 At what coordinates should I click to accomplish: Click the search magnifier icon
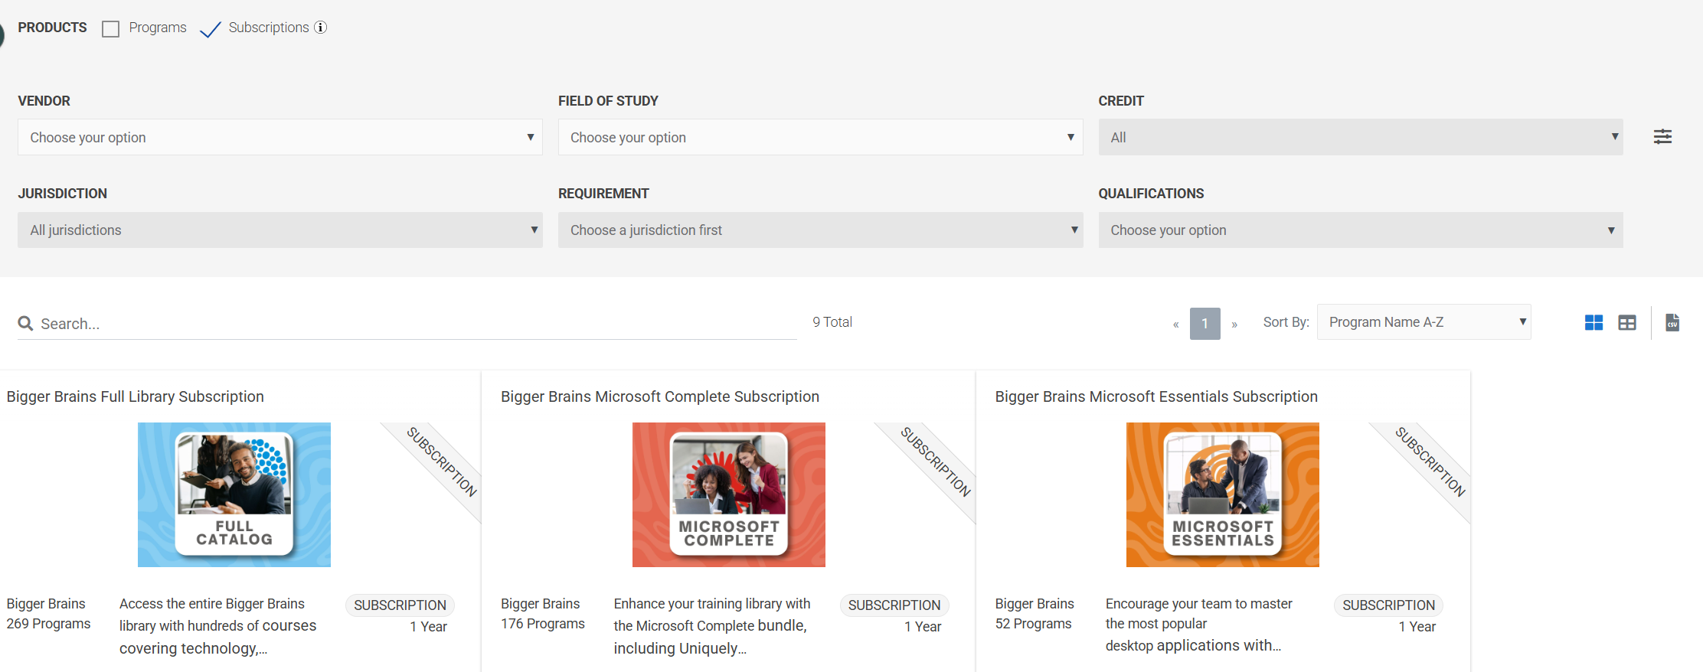pyautogui.click(x=25, y=324)
